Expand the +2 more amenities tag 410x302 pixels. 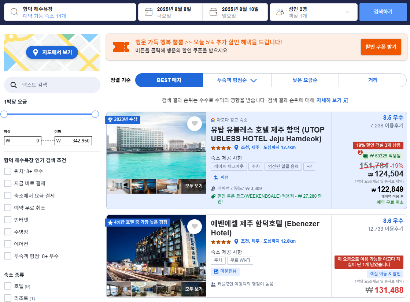[x=309, y=167]
